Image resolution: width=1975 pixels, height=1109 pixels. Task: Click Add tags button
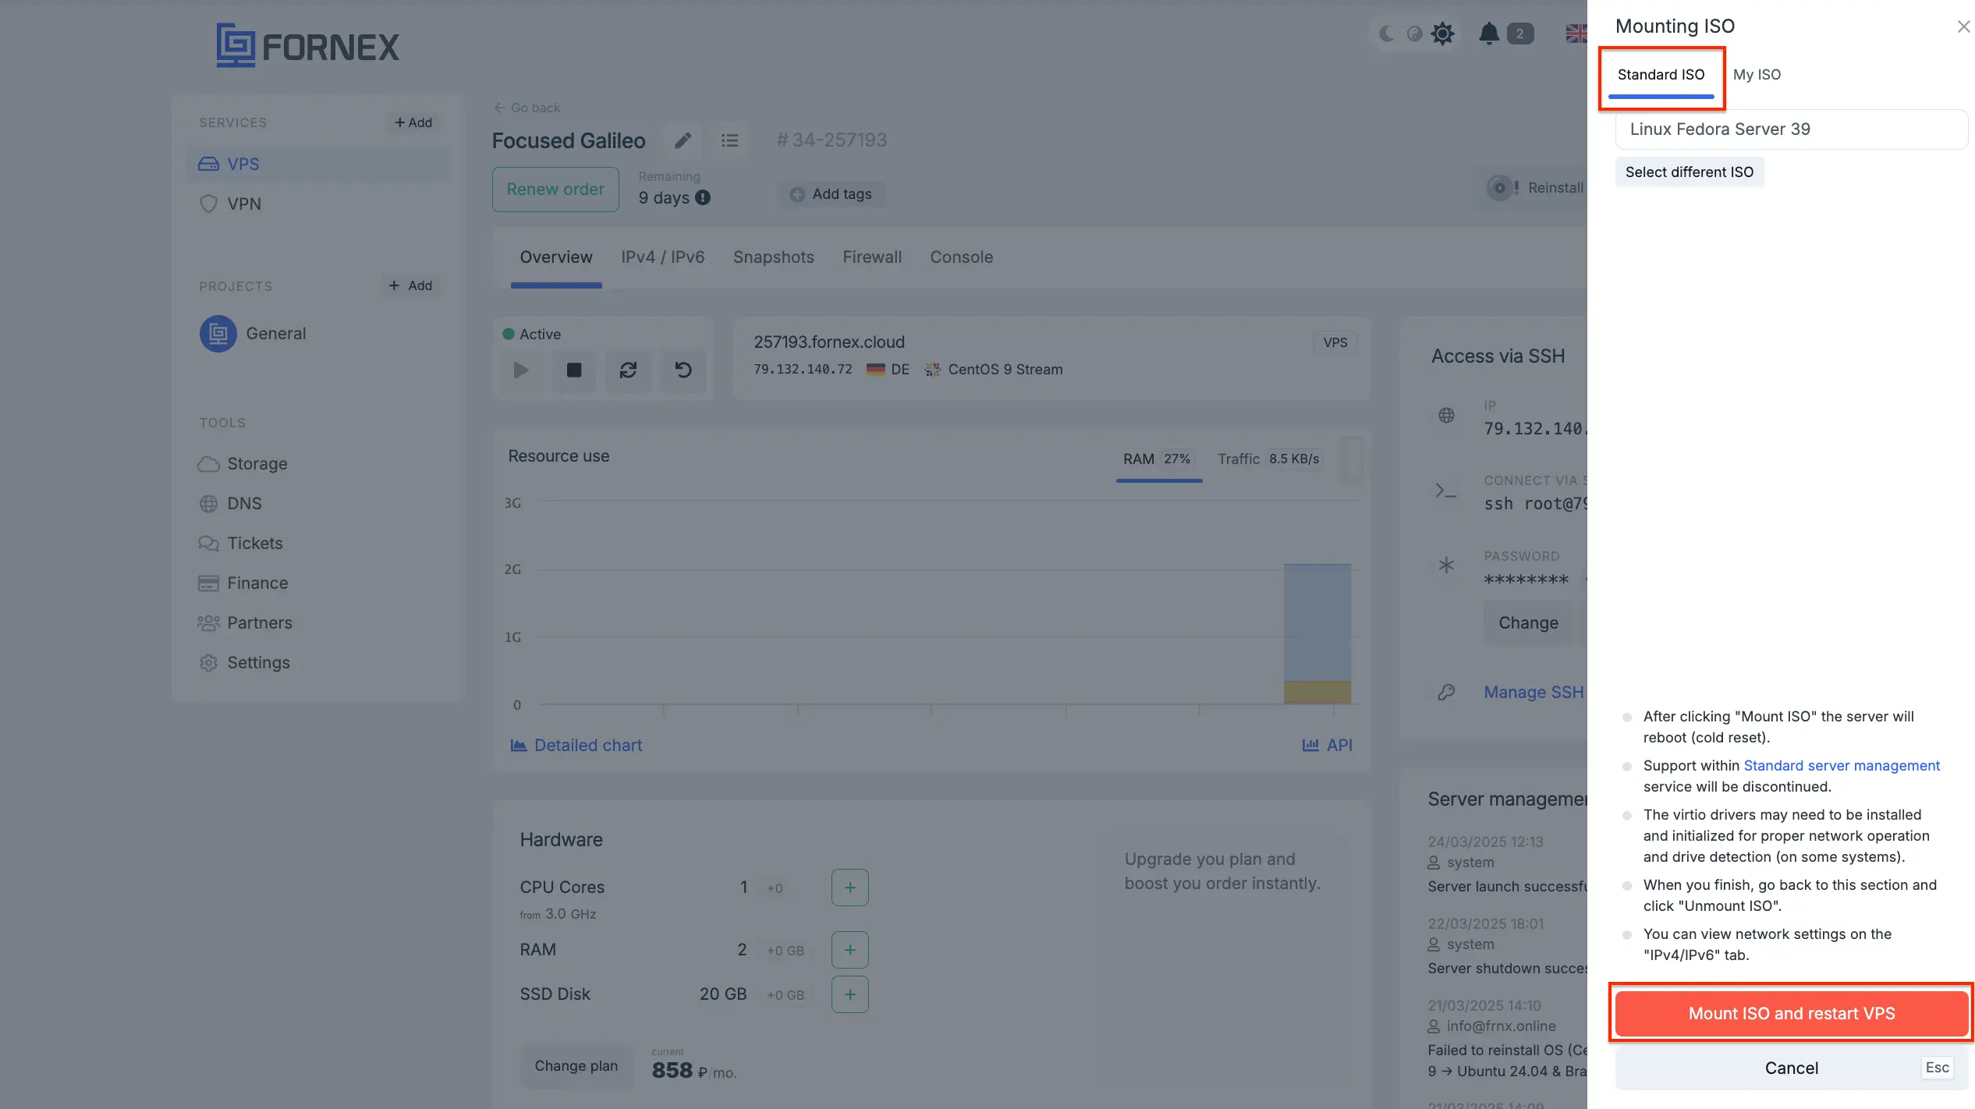click(x=831, y=194)
